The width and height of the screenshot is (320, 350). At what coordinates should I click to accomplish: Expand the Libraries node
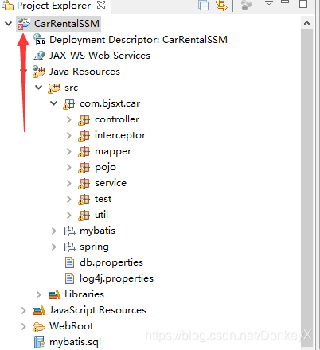pos(39,294)
